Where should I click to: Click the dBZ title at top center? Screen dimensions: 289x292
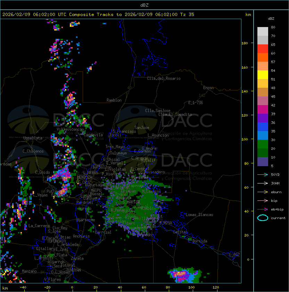click(144, 5)
